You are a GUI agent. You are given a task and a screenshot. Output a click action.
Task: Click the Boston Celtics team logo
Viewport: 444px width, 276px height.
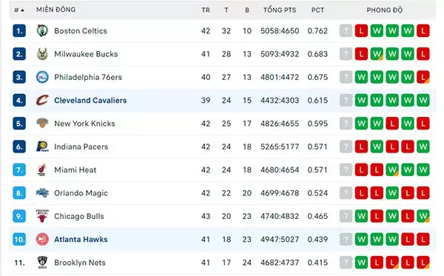(42, 30)
